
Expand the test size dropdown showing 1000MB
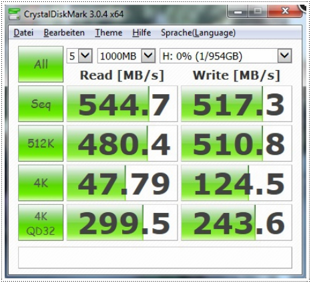pyautogui.click(x=126, y=55)
